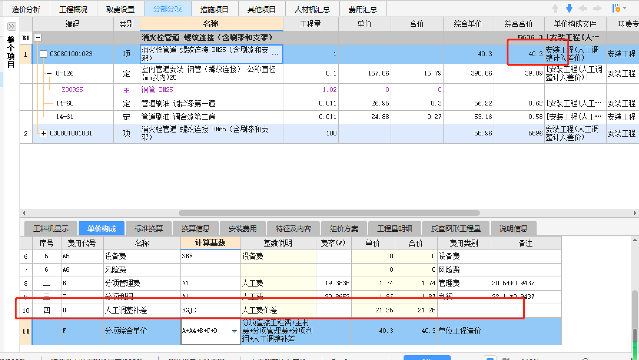Open the 换算信息 panel tab
639x360 pixels.
[196, 229]
